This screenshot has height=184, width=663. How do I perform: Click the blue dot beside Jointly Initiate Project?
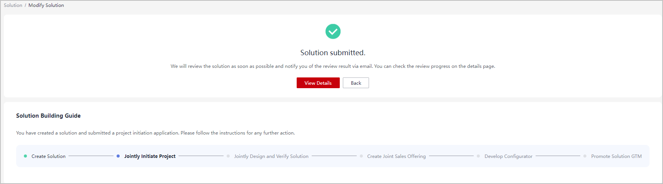point(118,156)
